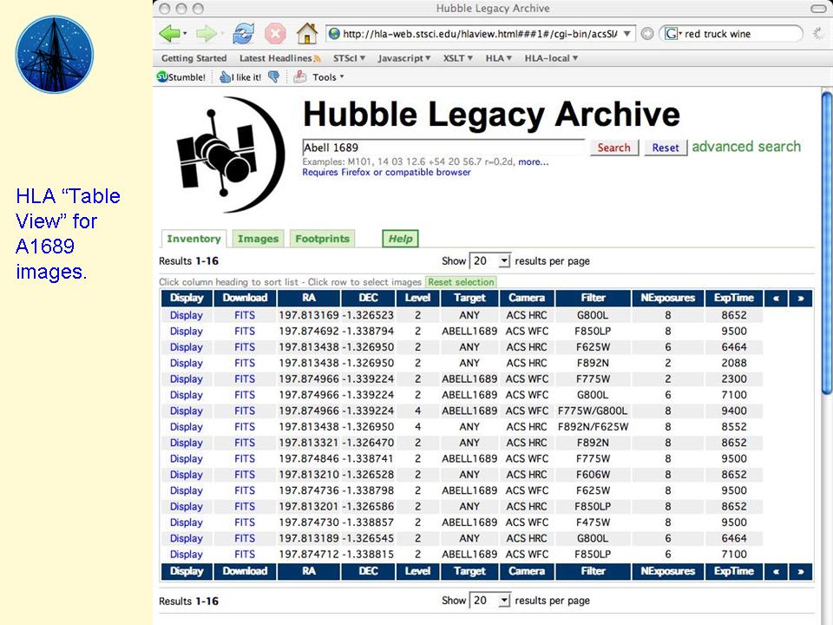Reload the page with refresh icon
Viewport: 833px width, 625px height.
click(x=243, y=34)
